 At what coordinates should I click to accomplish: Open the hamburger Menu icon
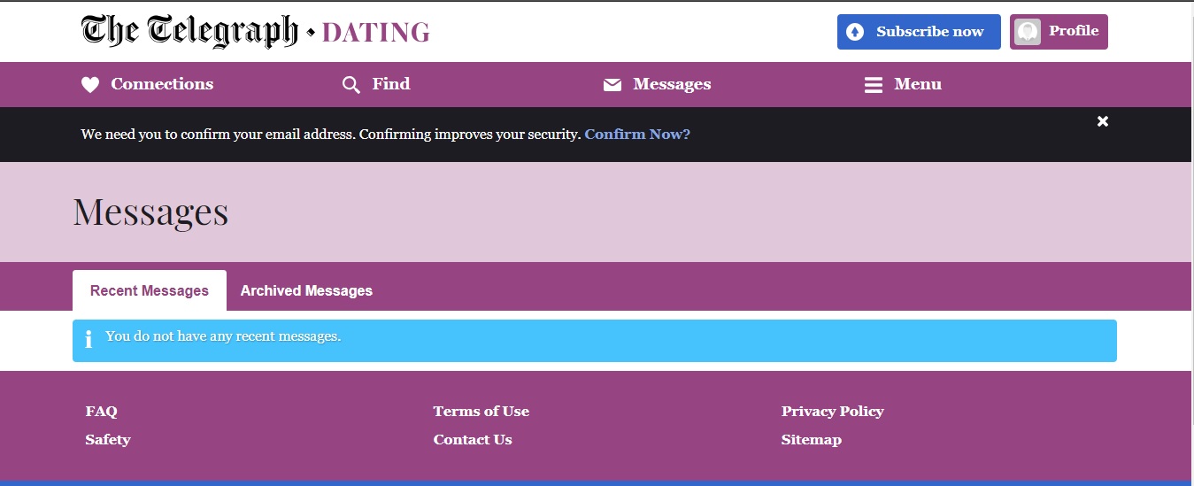[874, 85]
